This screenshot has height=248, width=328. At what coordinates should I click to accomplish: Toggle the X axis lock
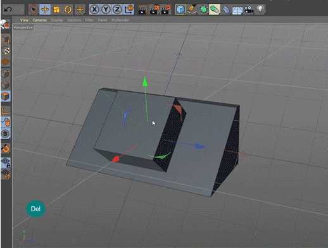coord(94,9)
